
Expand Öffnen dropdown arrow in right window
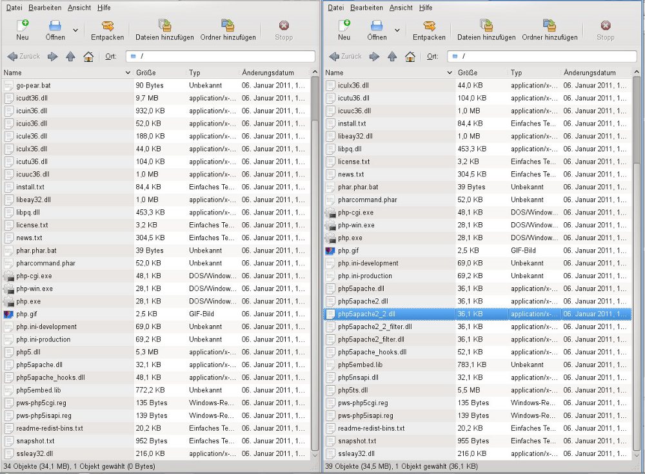coord(397,30)
